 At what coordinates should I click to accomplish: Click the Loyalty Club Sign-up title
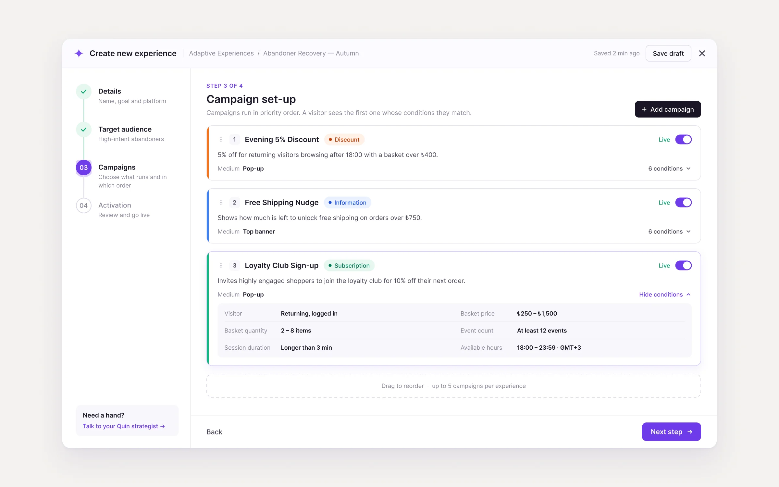tap(282, 266)
